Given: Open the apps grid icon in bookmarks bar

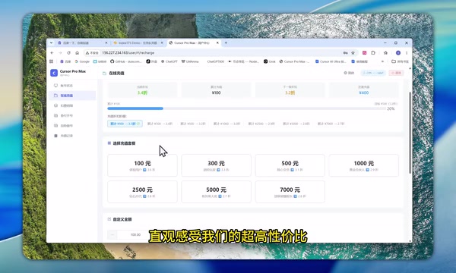Looking at the screenshot, I should pos(52,61).
